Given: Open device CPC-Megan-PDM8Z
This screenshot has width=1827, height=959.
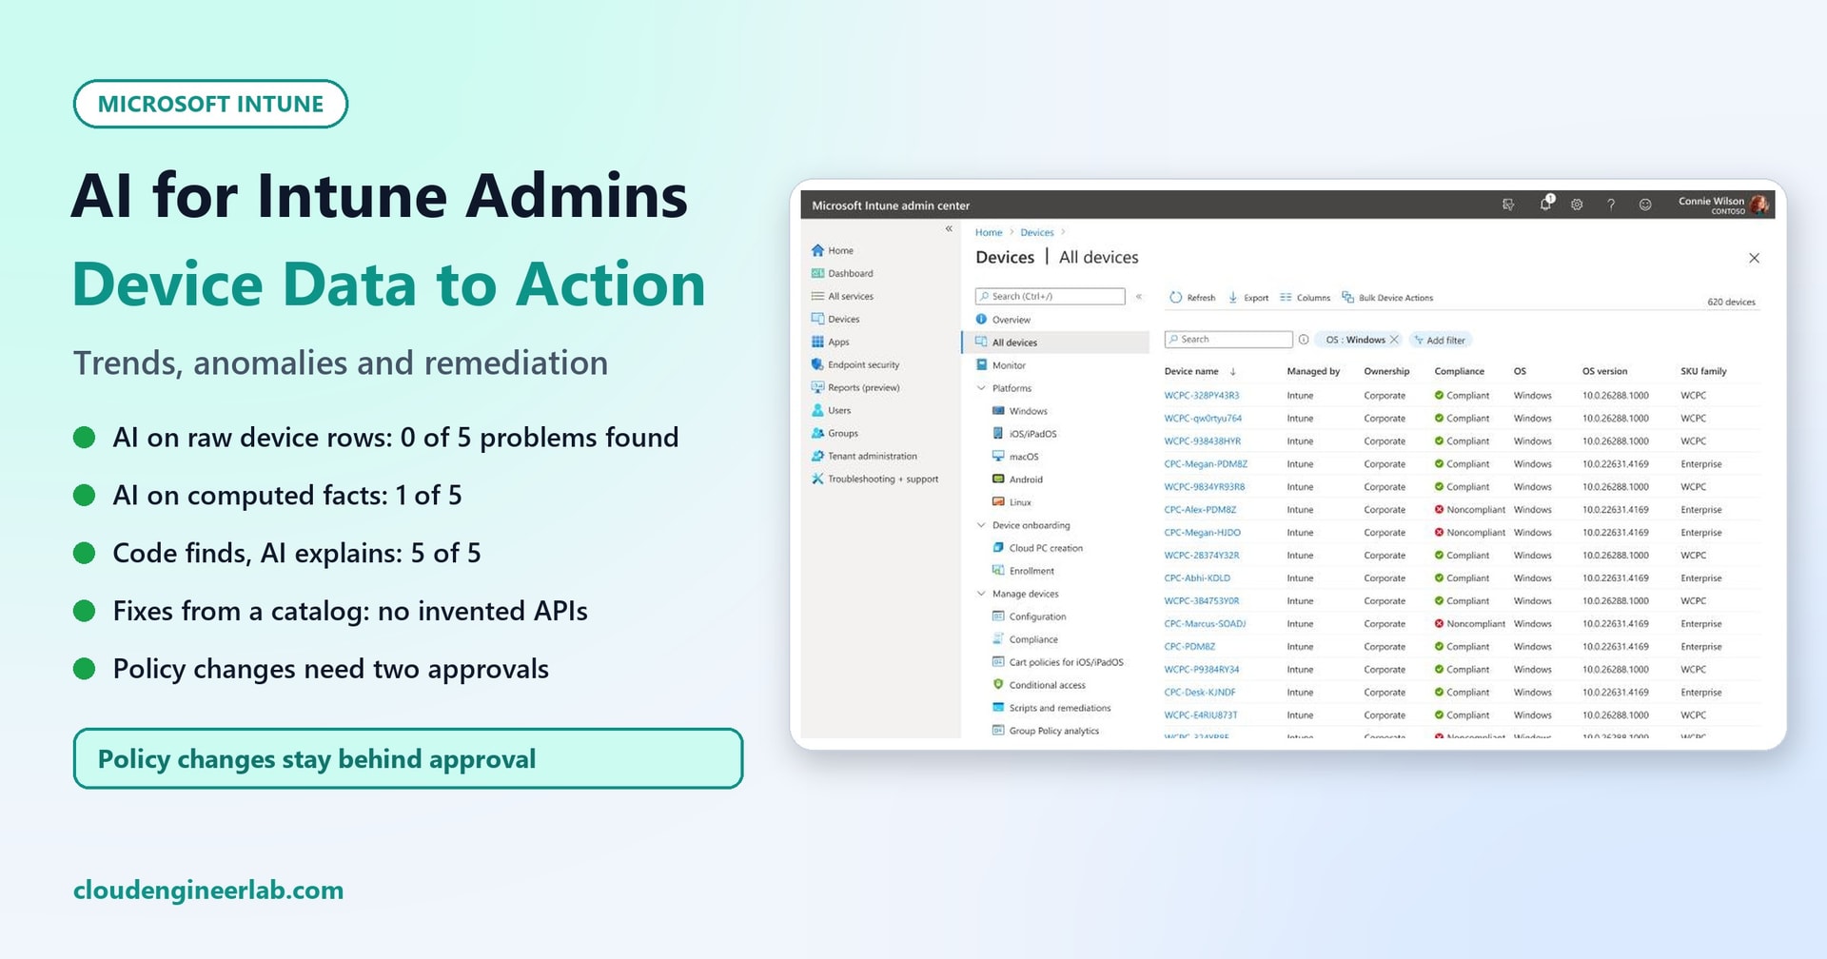Looking at the screenshot, I should [x=1206, y=463].
